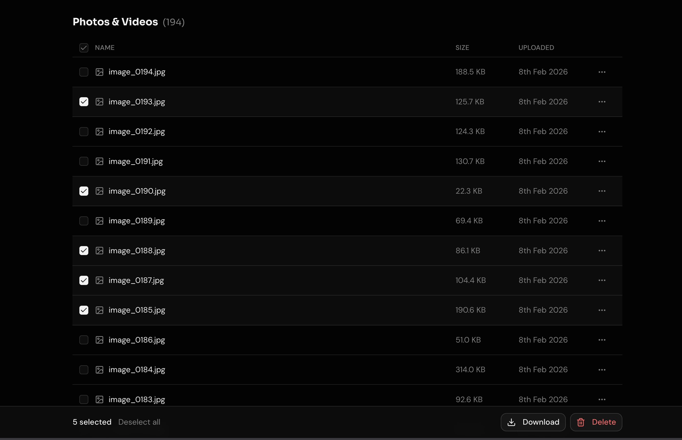The image size is (682, 440).
Task: Expand more actions for image_0183.jpg
Action: [602, 399]
